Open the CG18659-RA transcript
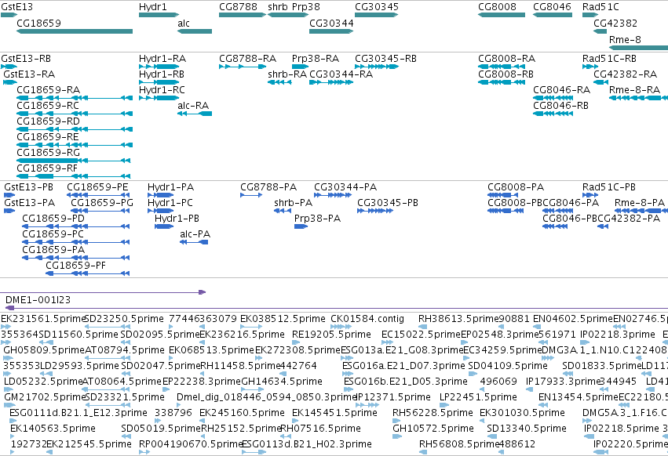This screenshot has height=456, width=668. (48, 90)
